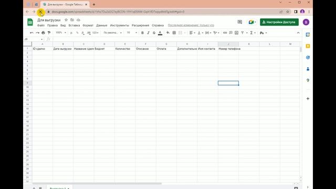Viewport: 336px width, 189px height.
Task: Open Keep notes in side panel
Action: coord(308,46)
